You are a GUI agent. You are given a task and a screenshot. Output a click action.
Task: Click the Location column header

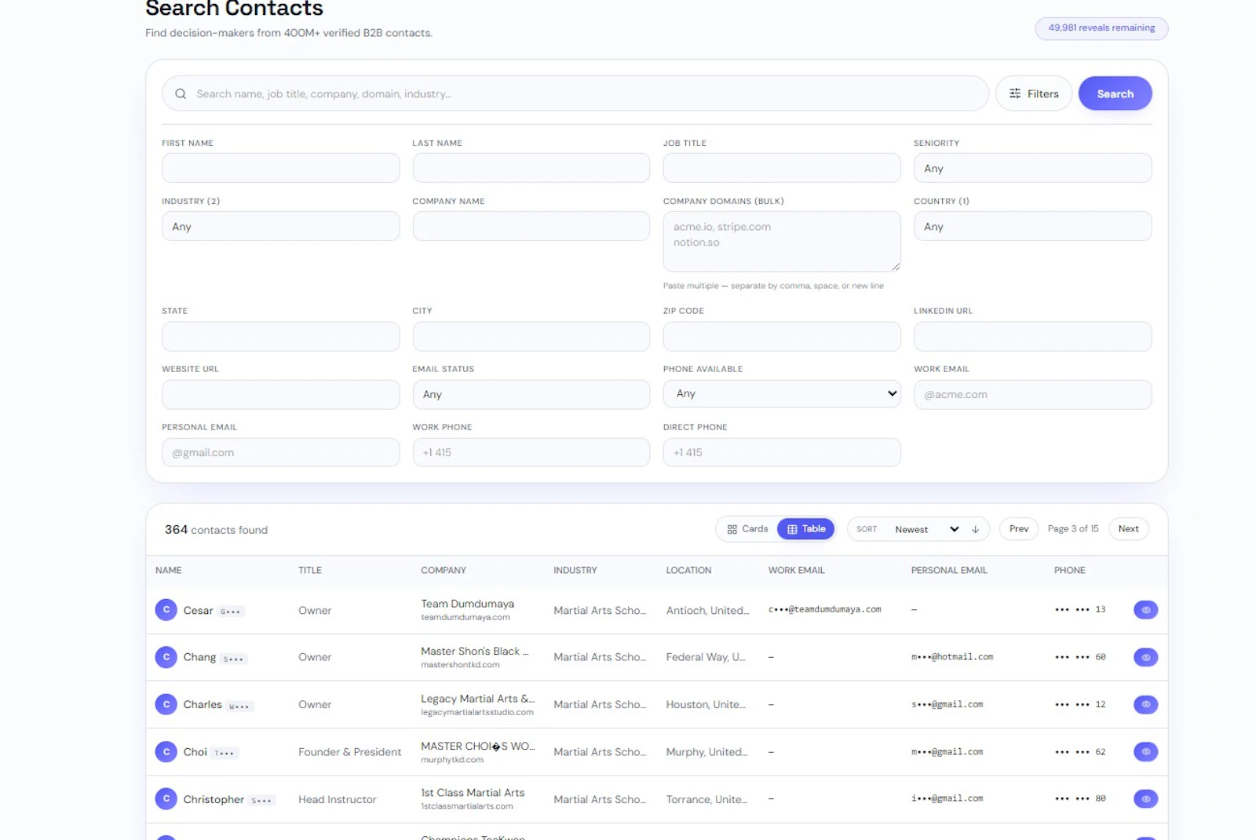[688, 571]
